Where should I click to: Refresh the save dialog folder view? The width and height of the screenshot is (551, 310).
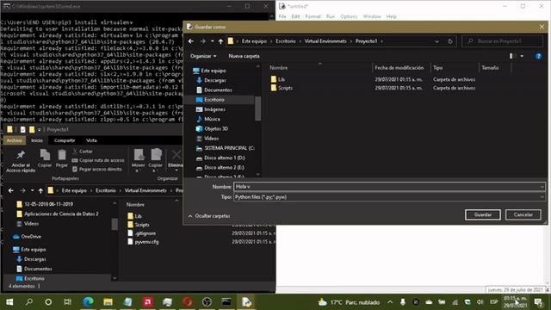[449, 41]
